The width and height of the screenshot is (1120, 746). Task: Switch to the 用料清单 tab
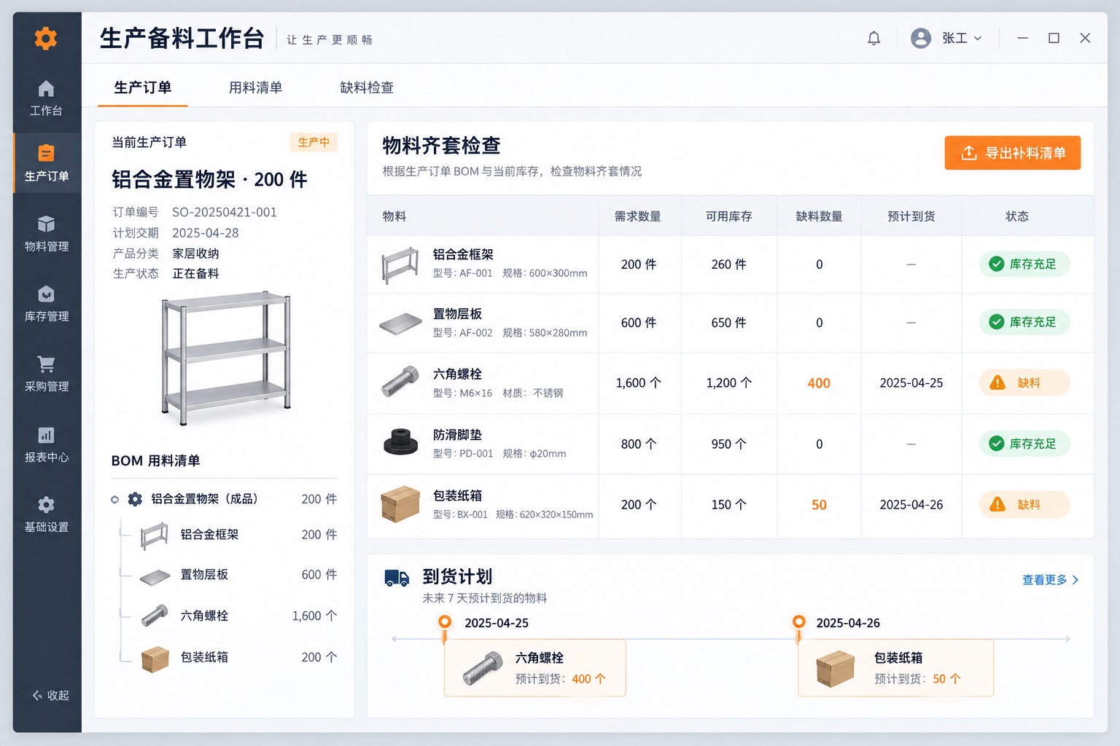coord(255,87)
